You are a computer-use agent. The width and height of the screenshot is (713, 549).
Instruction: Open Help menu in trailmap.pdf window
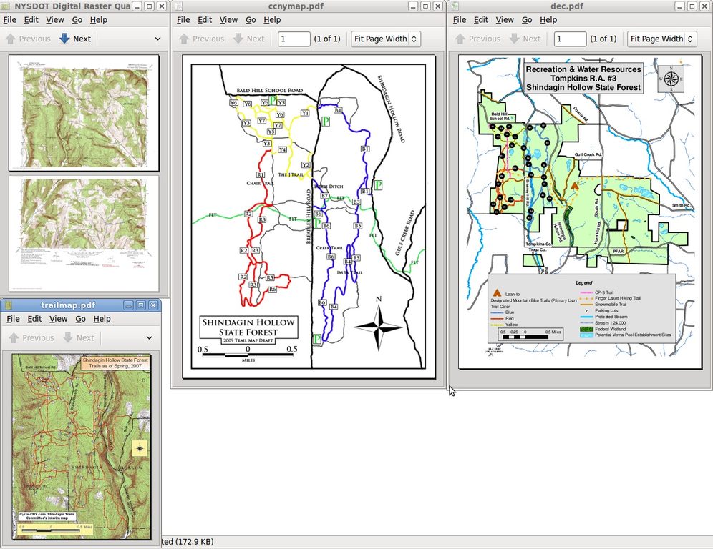click(x=102, y=319)
